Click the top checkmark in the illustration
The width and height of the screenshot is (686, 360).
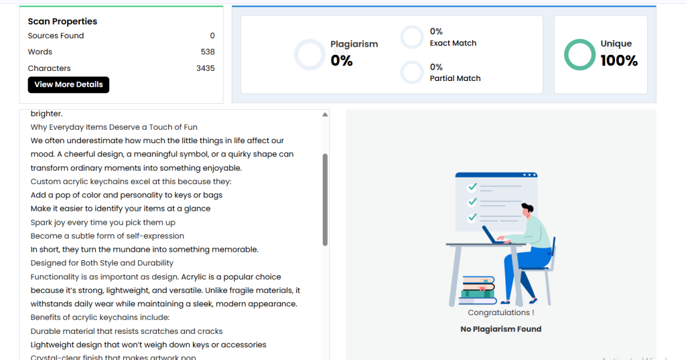(x=472, y=187)
